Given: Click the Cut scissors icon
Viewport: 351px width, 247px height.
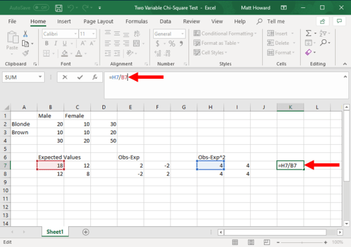Looking at the screenshot, I should pos(25,34).
